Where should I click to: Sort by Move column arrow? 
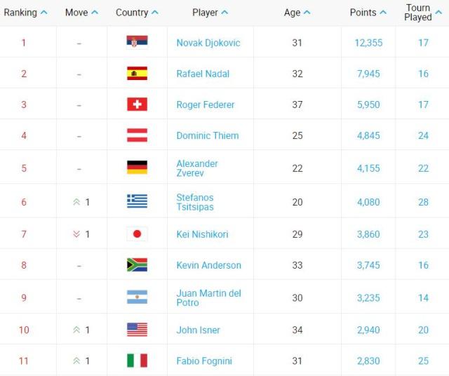95,13
